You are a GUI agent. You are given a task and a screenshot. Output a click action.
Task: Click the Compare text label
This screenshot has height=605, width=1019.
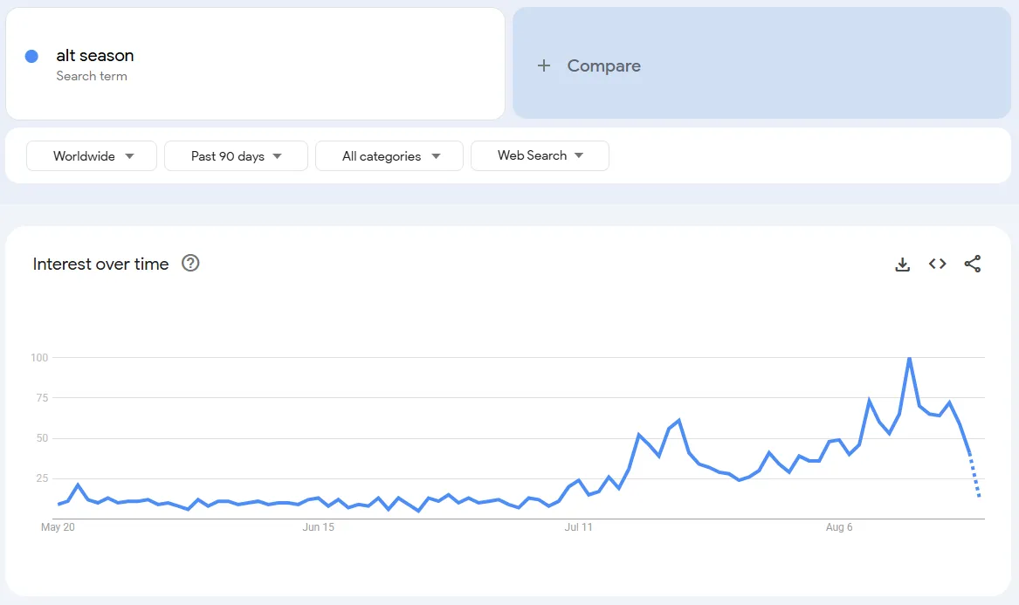(x=603, y=65)
